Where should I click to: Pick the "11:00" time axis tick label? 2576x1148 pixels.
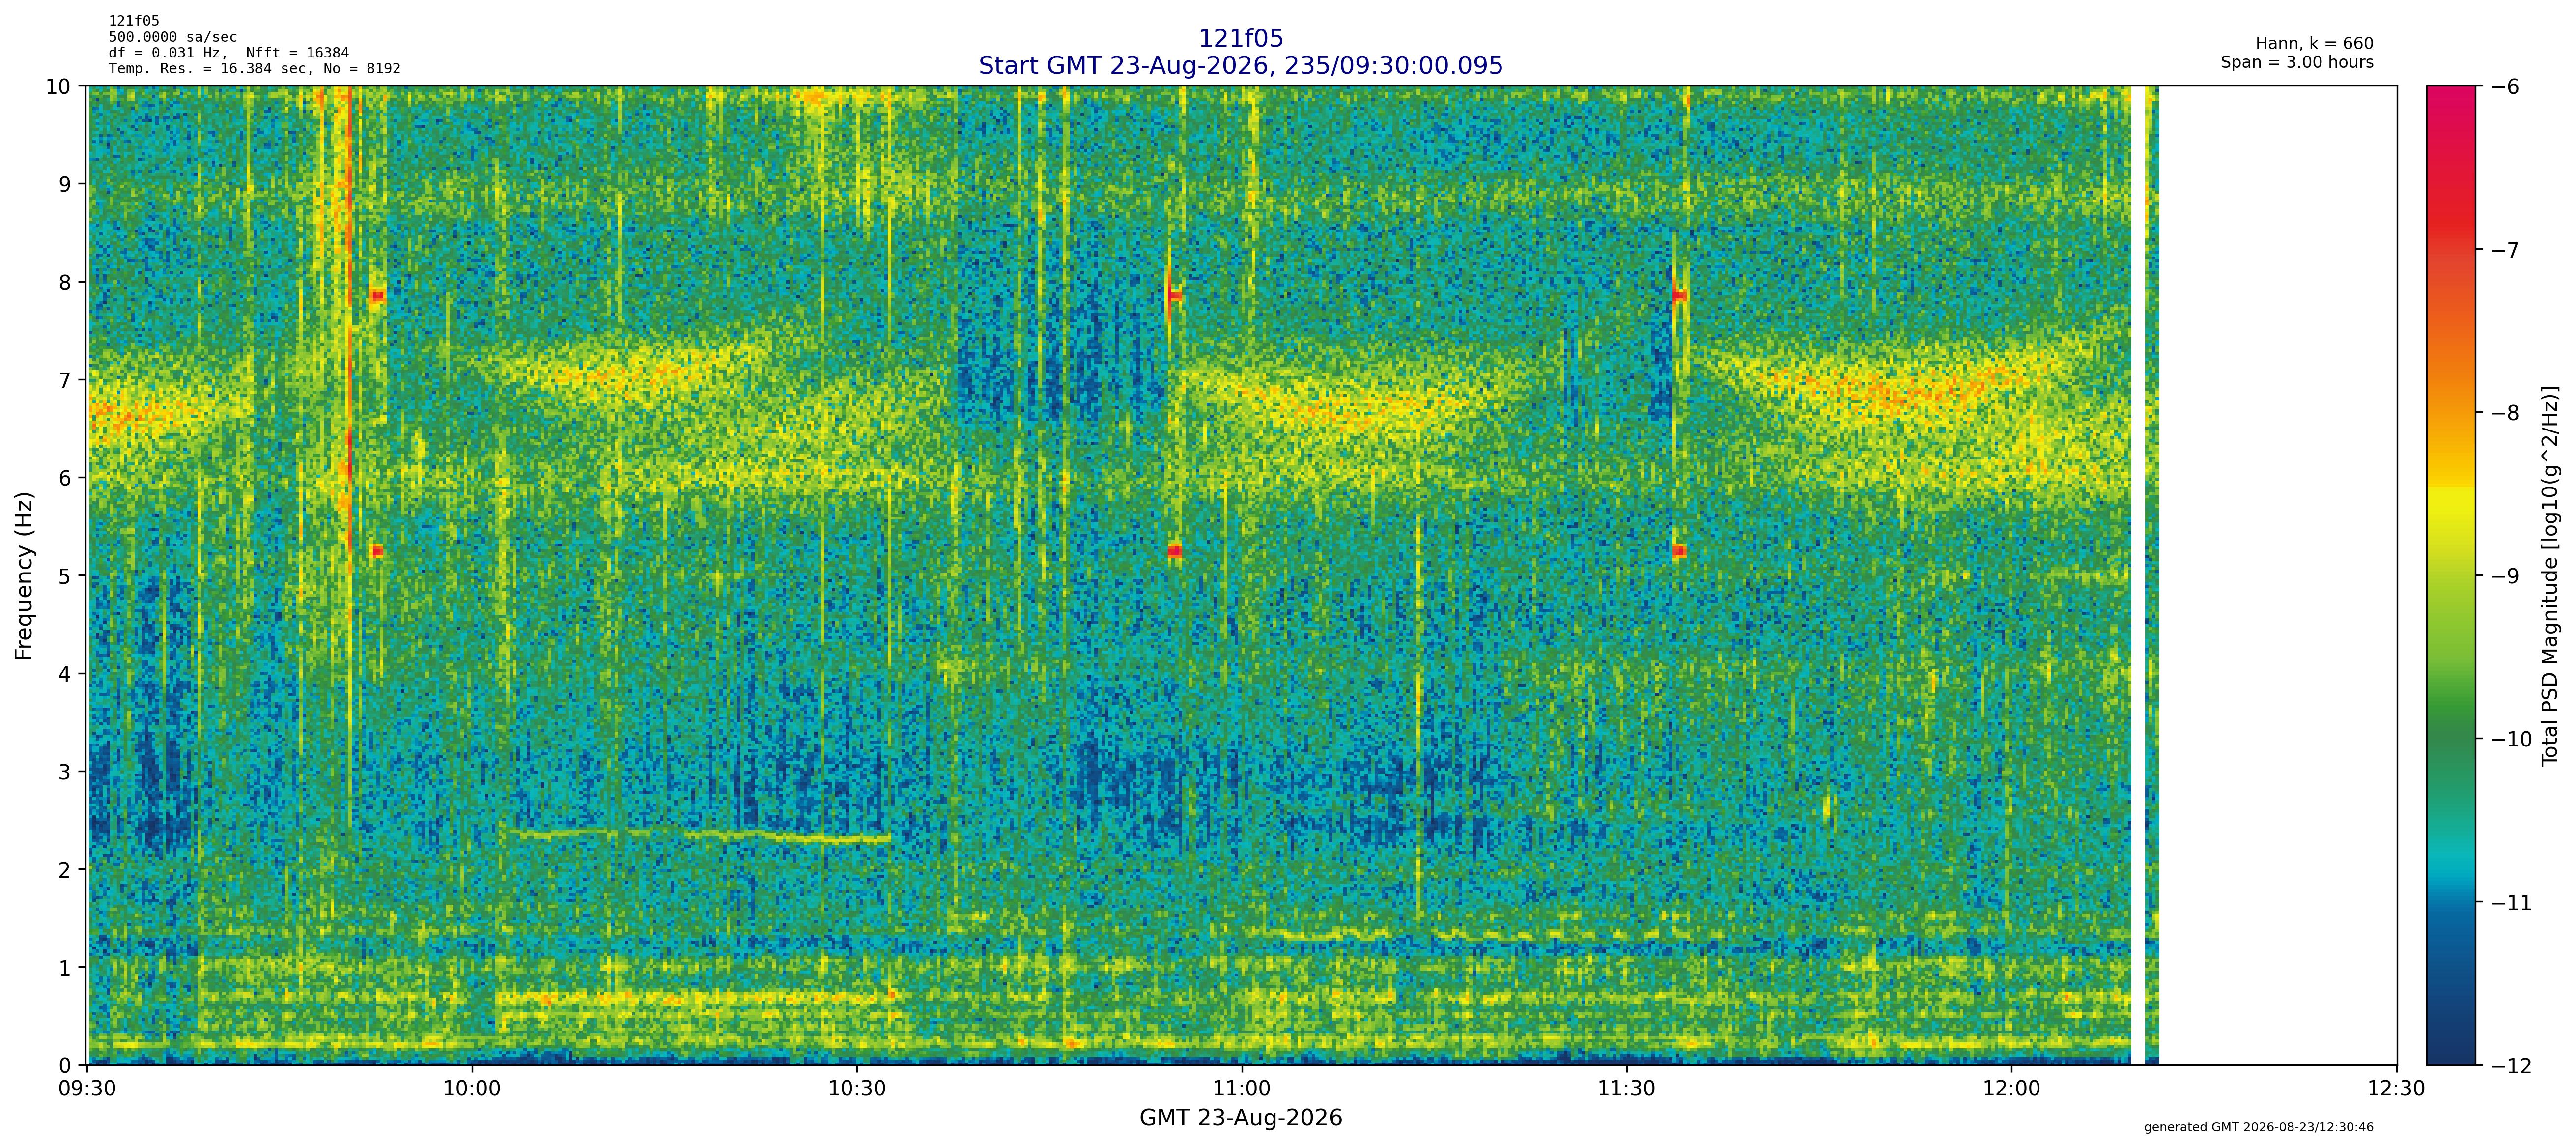click(x=1242, y=1089)
